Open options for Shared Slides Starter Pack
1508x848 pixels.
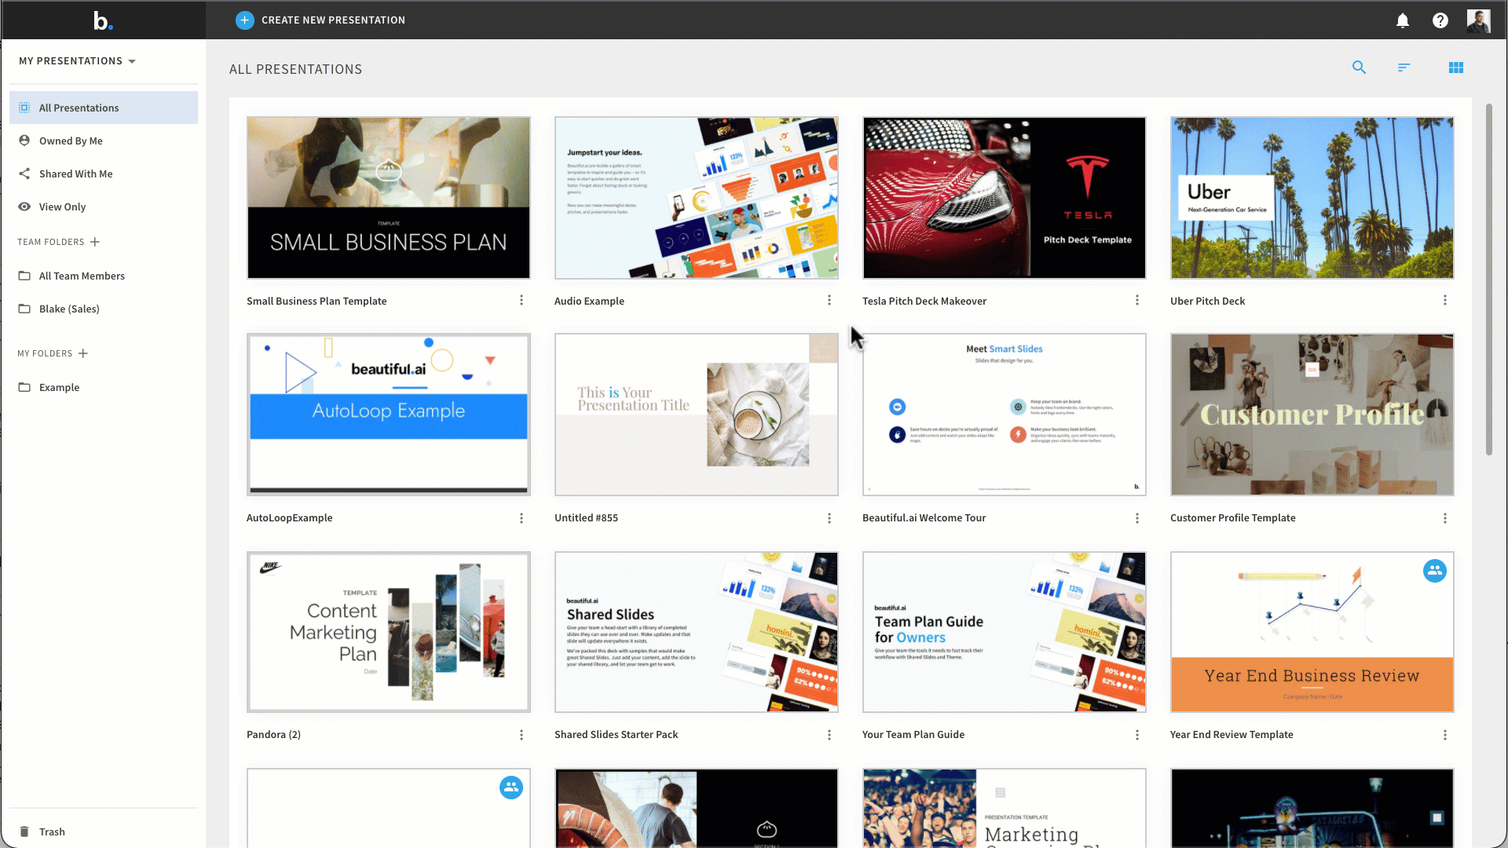(x=829, y=735)
